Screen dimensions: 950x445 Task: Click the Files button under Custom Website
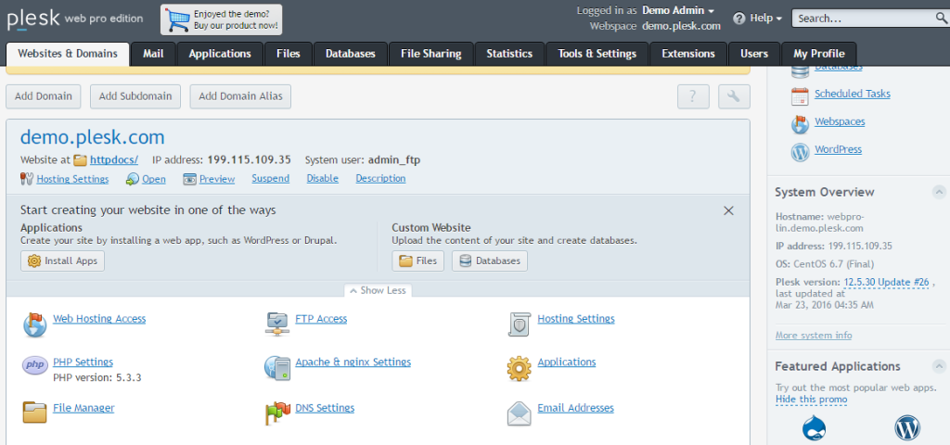point(418,261)
